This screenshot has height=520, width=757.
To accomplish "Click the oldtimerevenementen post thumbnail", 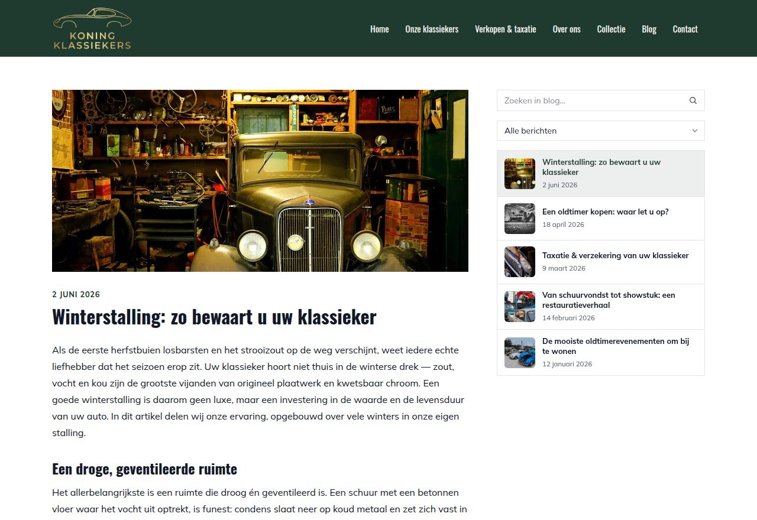I will pyautogui.click(x=520, y=353).
